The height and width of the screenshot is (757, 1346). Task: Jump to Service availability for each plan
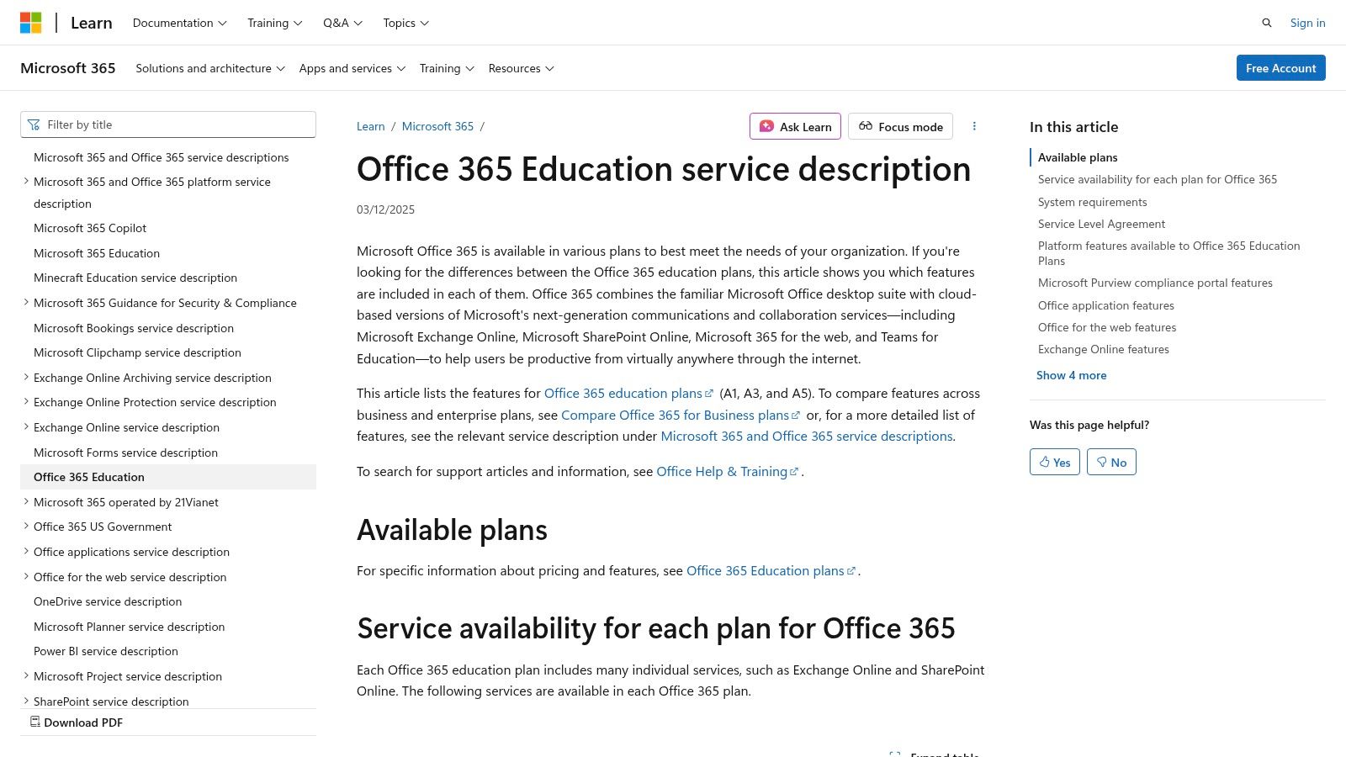click(x=1158, y=179)
